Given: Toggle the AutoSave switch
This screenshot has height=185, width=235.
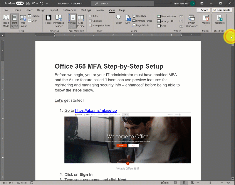Looking at the screenshot, I should click(x=20, y=4).
